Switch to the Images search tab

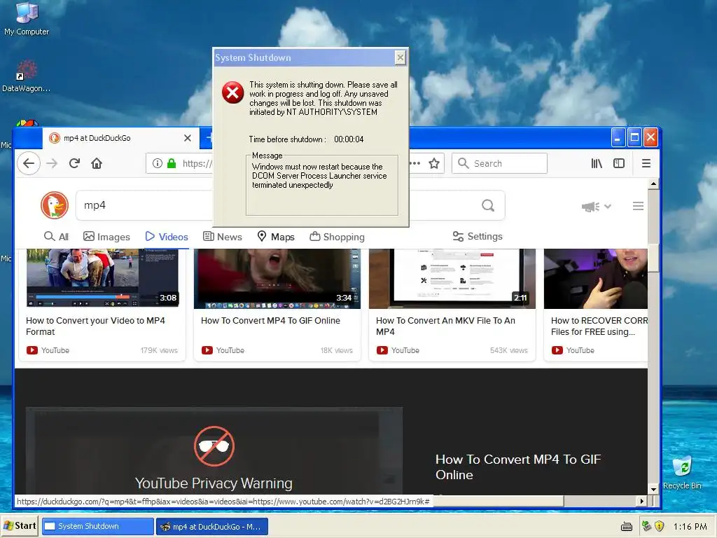(x=106, y=237)
